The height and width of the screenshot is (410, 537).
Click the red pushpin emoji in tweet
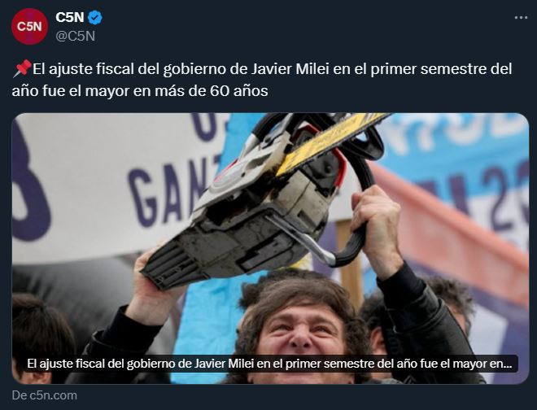tap(22, 68)
